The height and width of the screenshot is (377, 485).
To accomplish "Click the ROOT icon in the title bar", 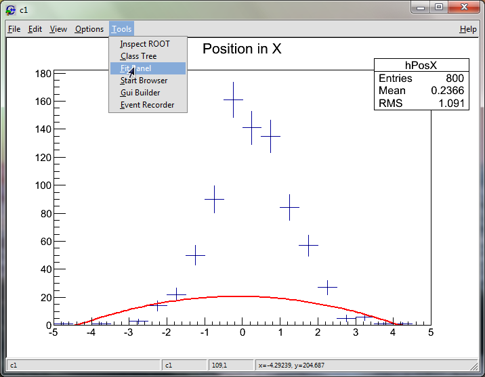I will 10,9.
